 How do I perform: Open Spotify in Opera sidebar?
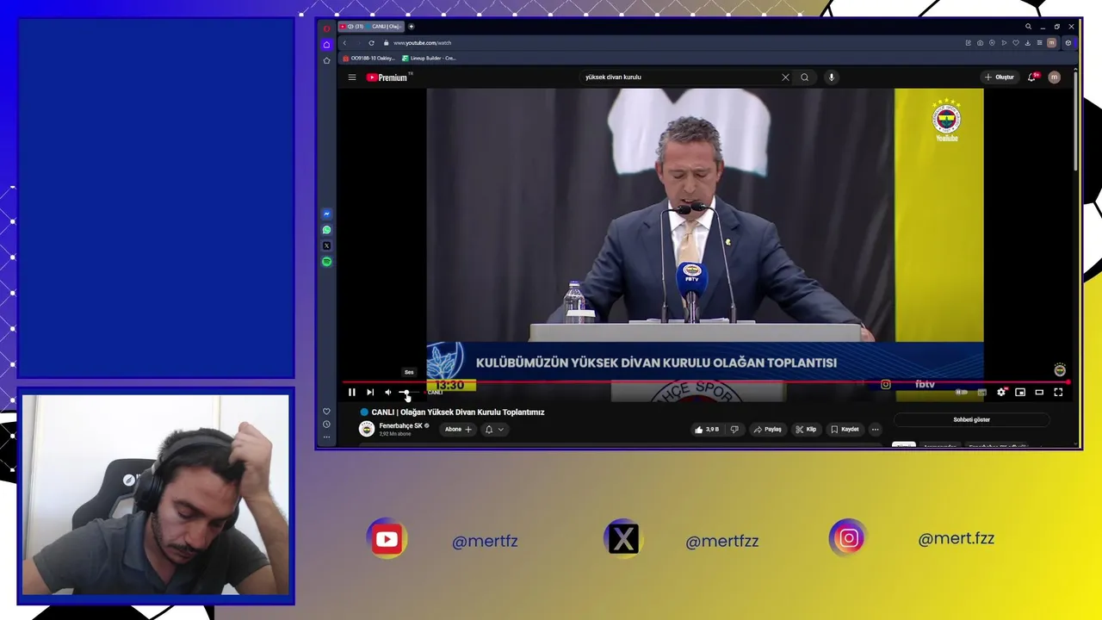326,262
